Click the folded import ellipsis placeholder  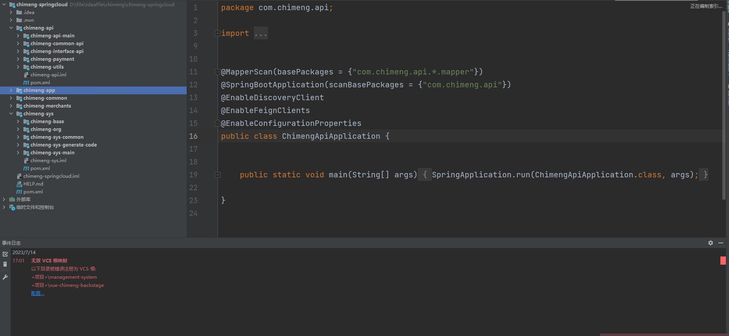pyautogui.click(x=260, y=34)
